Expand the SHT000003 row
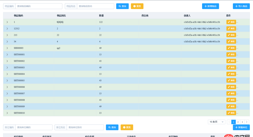Viewport: 253px width, 137px height. [7, 67]
